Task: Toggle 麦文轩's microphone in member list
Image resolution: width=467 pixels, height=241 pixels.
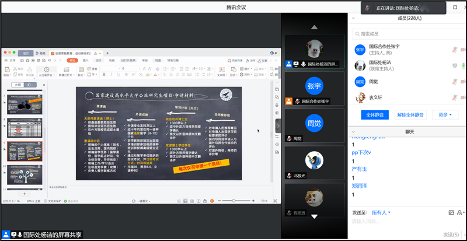Action: (454, 99)
